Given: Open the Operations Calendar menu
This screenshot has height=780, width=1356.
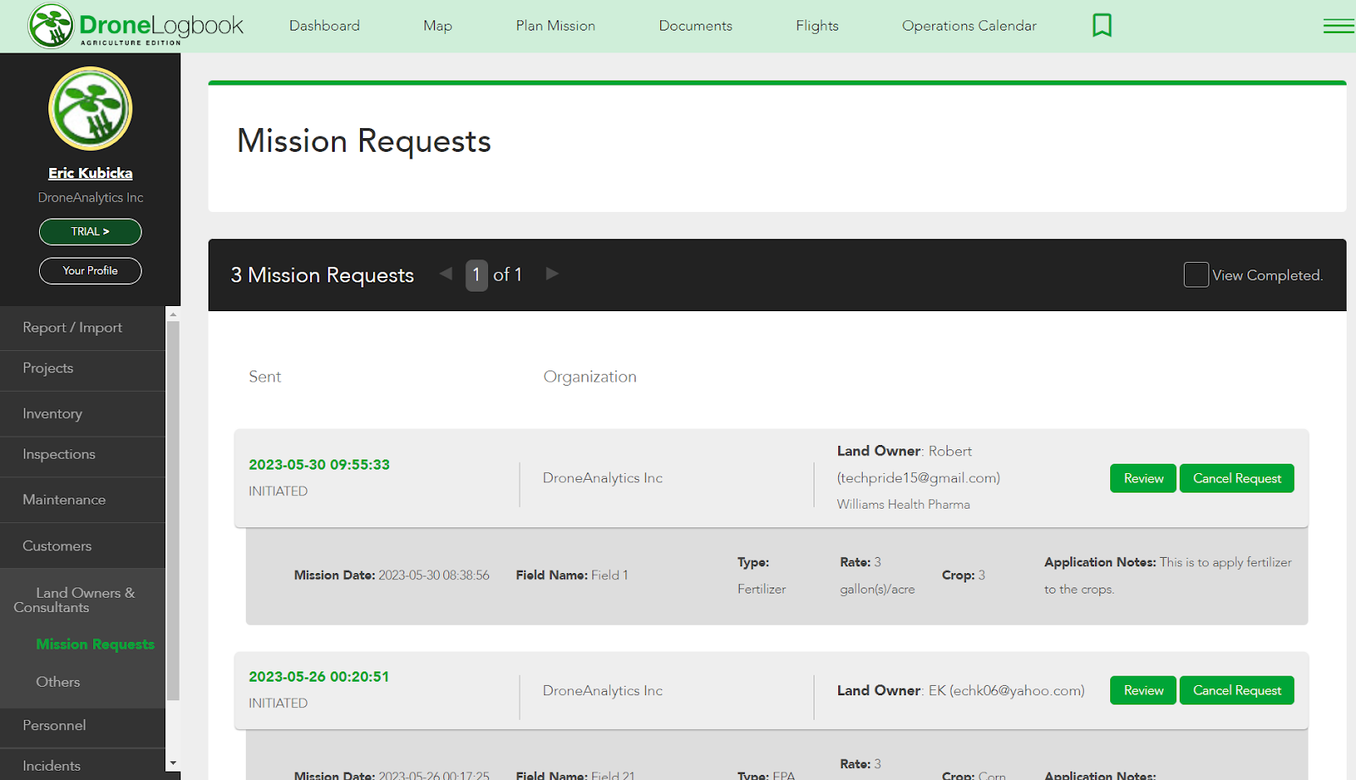Looking at the screenshot, I should pos(969,25).
